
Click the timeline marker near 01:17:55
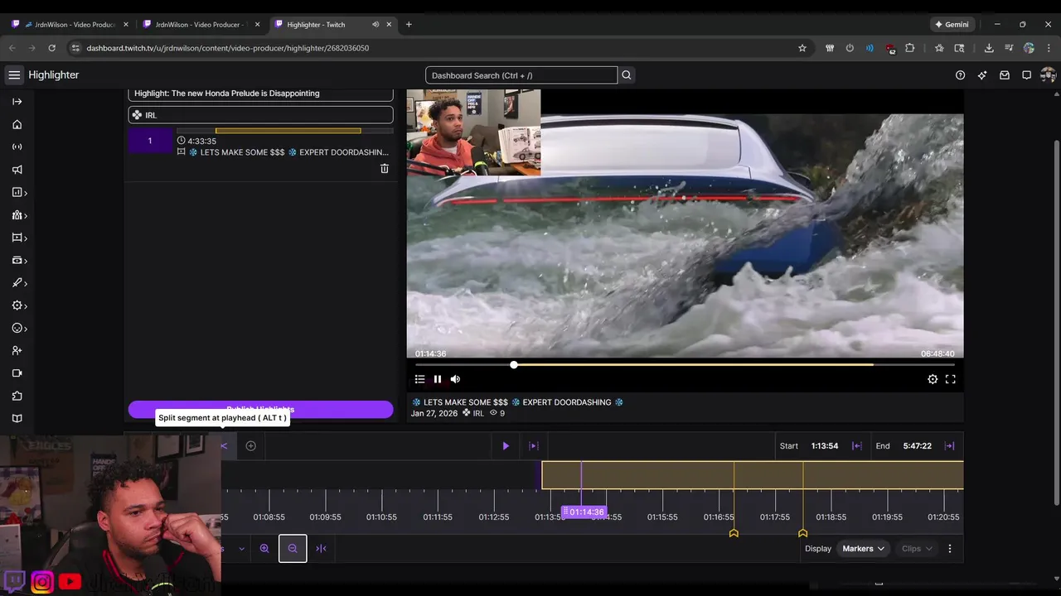pyautogui.click(x=802, y=533)
